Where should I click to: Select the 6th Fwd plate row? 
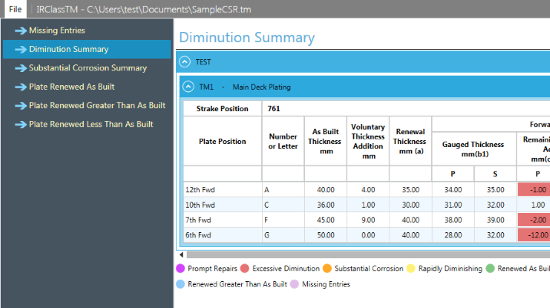coord(366,235)
